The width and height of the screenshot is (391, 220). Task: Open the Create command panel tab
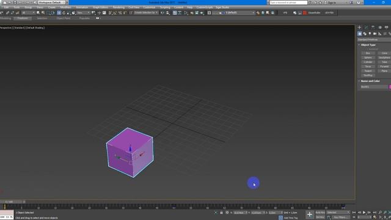[359, 27]
